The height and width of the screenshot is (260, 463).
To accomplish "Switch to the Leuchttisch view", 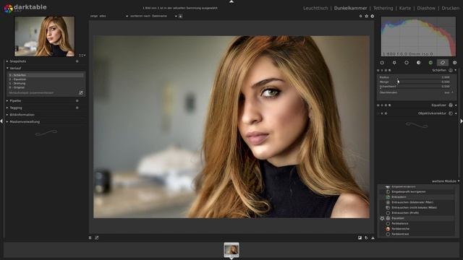I will [315, 8].
